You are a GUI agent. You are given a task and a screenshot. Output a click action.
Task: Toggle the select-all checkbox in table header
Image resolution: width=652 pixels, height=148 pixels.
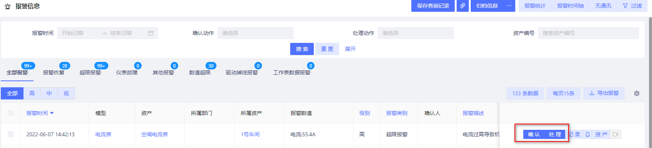pyautogui.click(x=11, y=113)
